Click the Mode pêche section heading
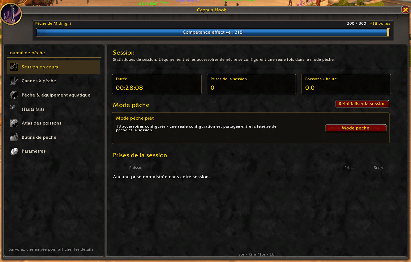 point(131,105)
